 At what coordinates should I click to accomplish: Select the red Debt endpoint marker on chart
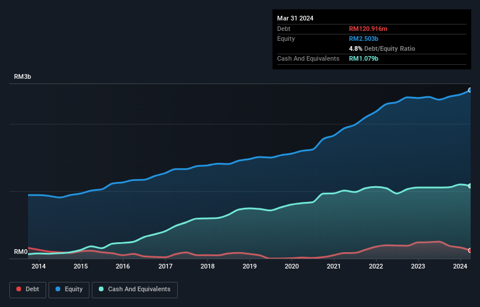coord(469,250)
